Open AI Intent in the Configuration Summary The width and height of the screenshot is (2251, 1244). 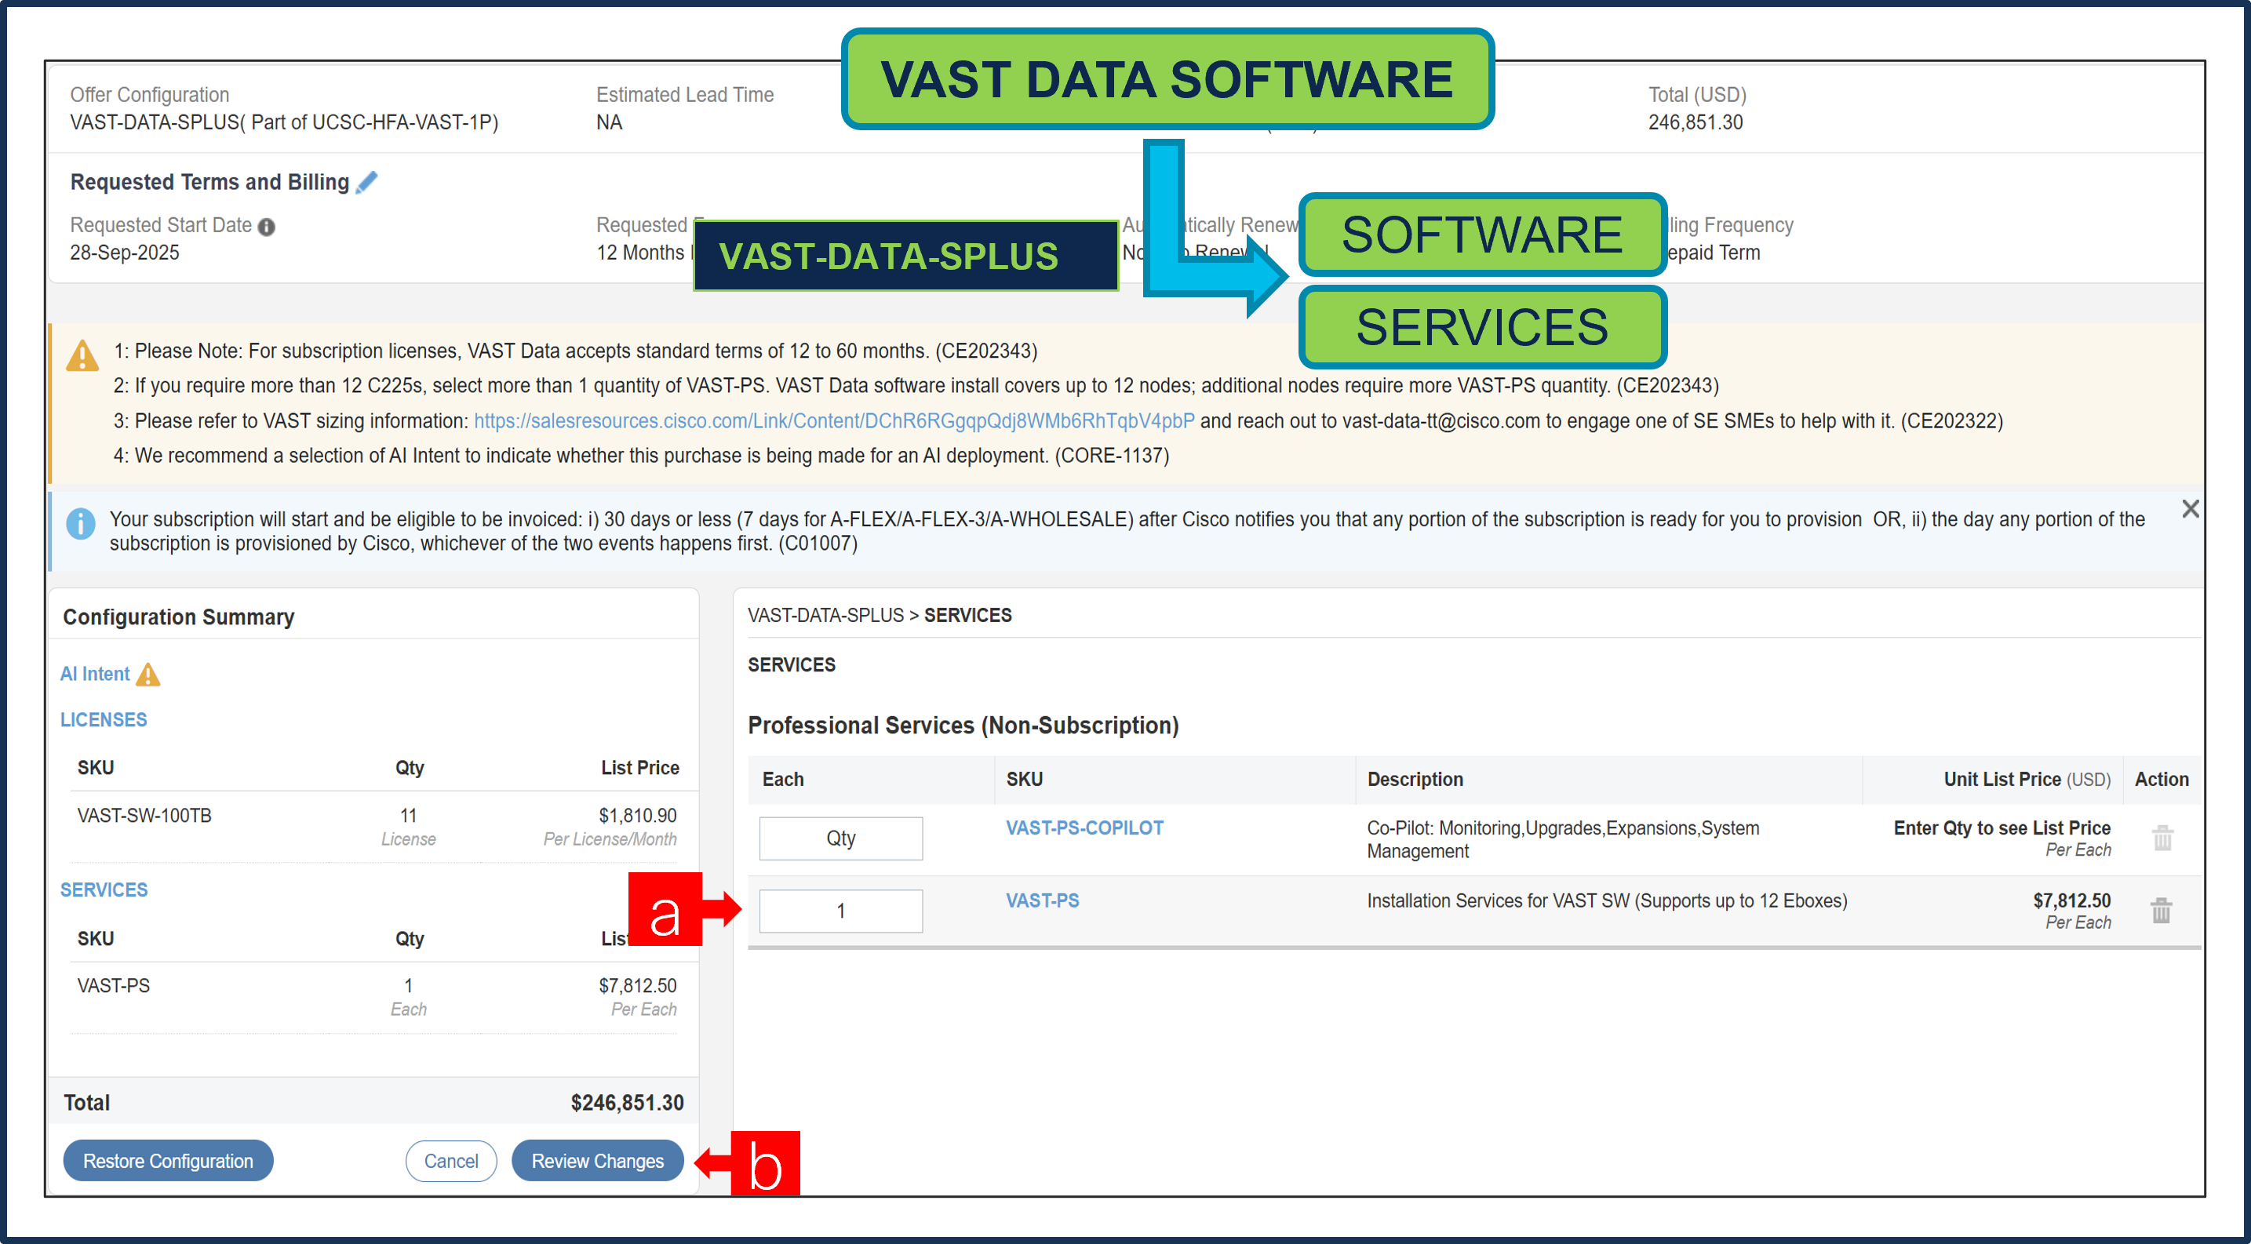tap(93, 674)
